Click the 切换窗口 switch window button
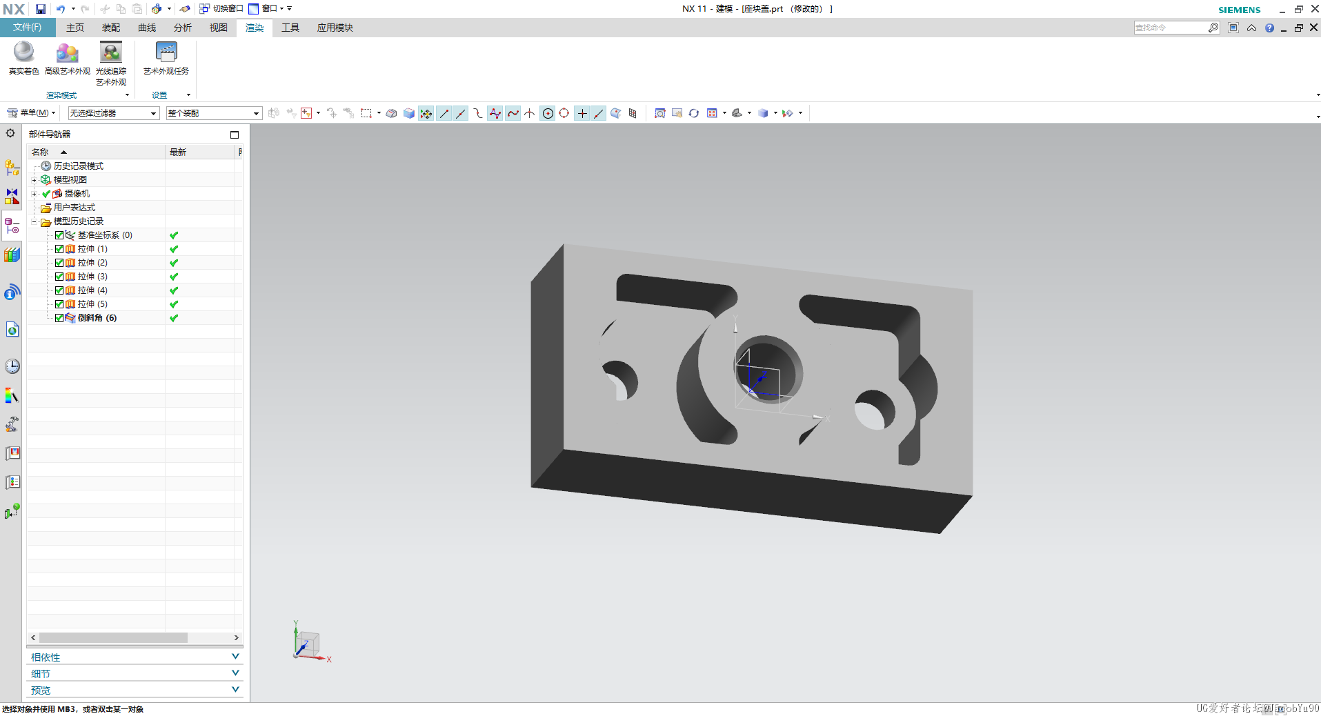1321x716 pixels. (x=221, y=9)
